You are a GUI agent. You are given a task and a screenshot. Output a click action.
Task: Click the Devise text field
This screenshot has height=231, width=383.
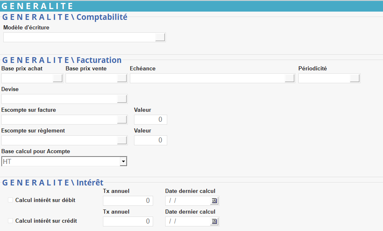[59, 99]
